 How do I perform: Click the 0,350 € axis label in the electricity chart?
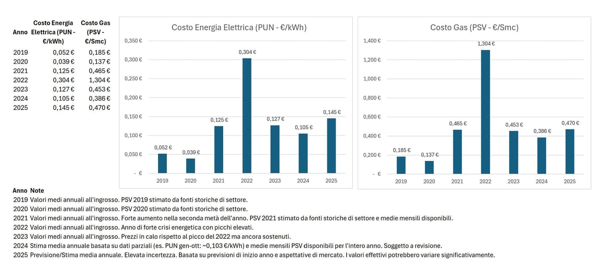pos(133,41)
